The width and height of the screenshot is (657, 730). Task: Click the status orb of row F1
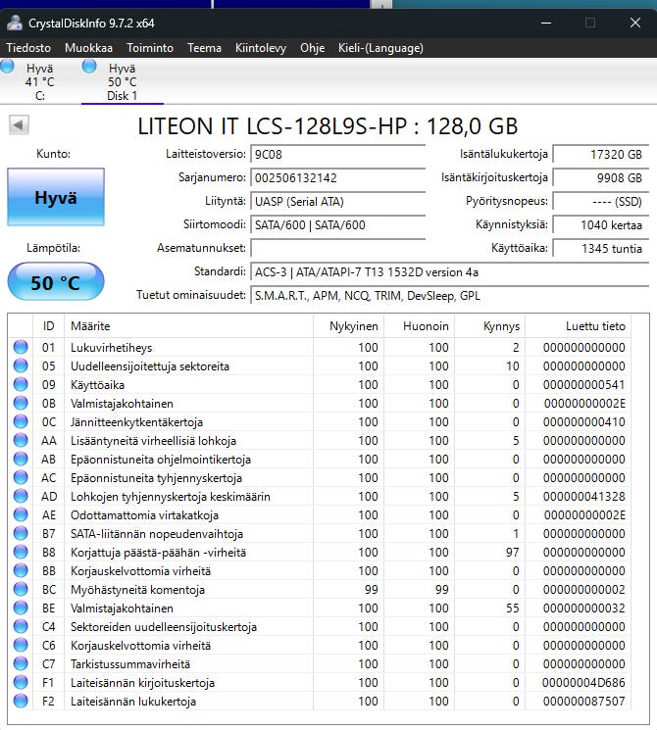[21, 682]
